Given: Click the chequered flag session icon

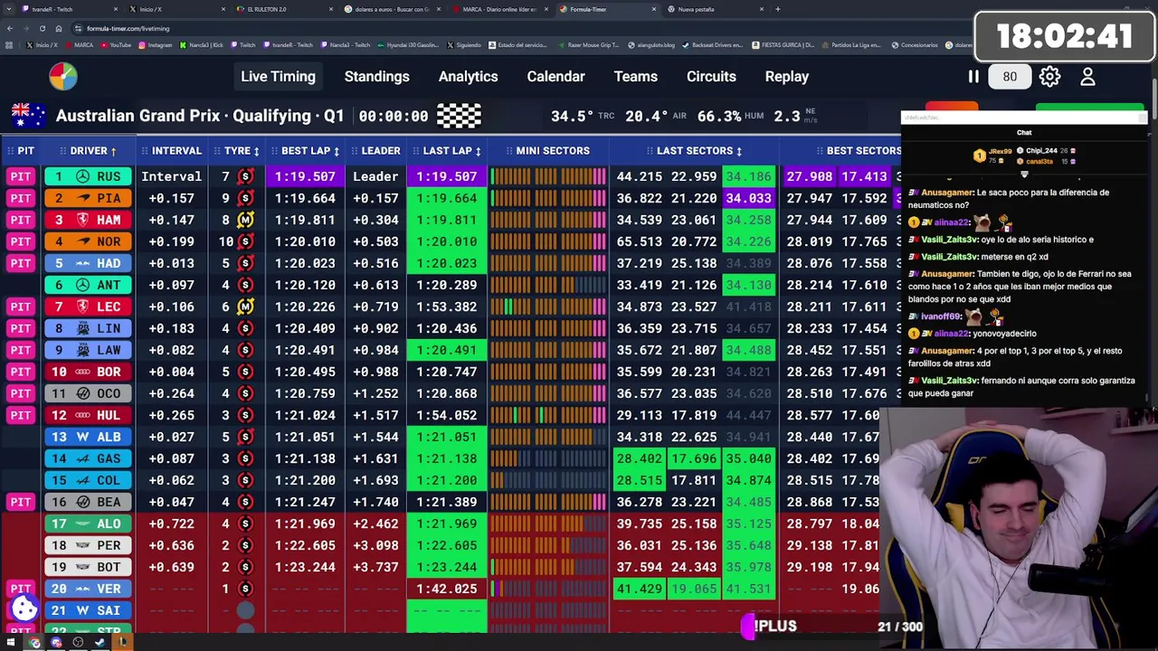Looking at the screenshot, I should [460, 116].
